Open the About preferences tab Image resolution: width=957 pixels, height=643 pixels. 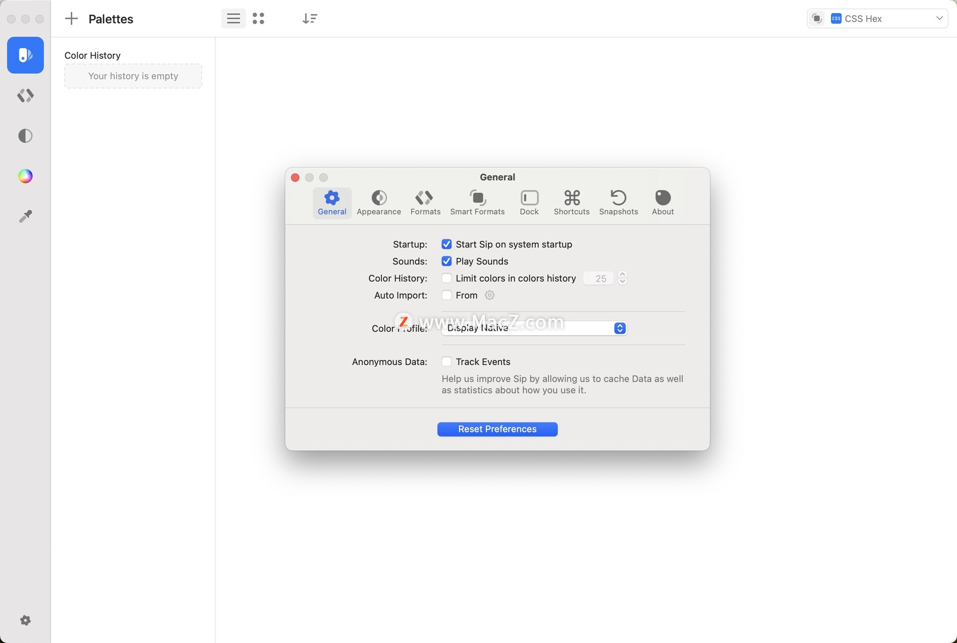[x=662, y=203]
